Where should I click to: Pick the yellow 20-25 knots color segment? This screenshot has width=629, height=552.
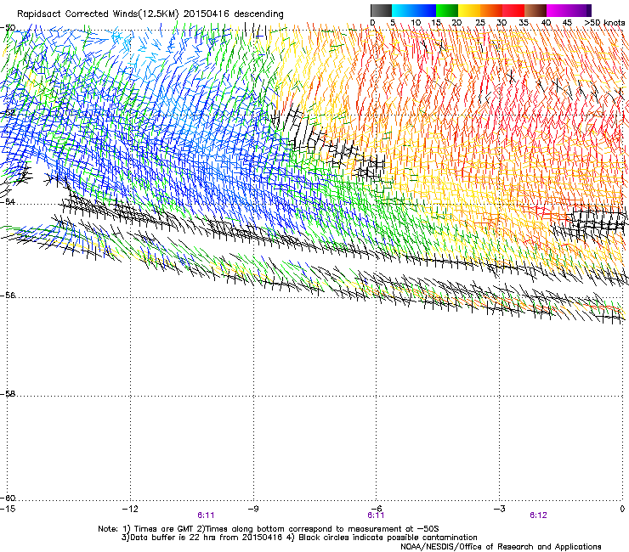(469, 10)
